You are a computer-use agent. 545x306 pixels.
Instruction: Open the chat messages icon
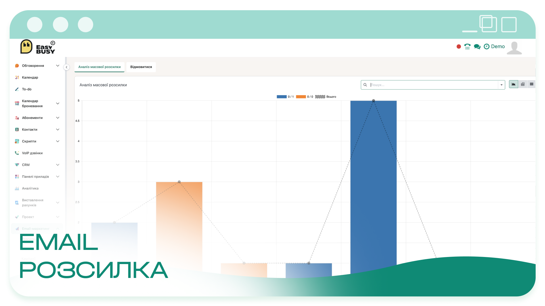477,46
